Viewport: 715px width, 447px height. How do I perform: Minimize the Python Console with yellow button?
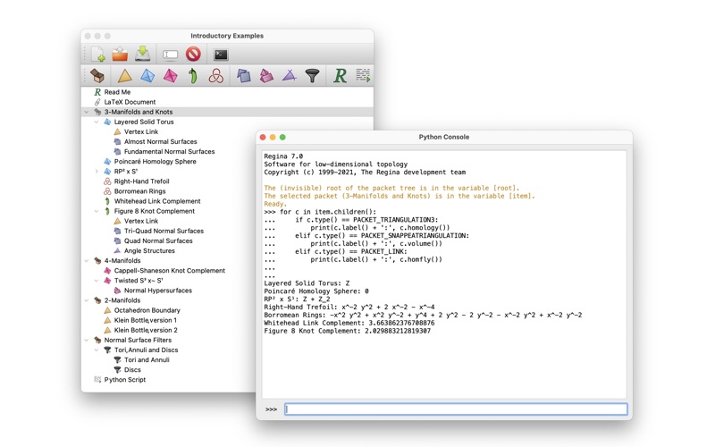pos(273,138)
